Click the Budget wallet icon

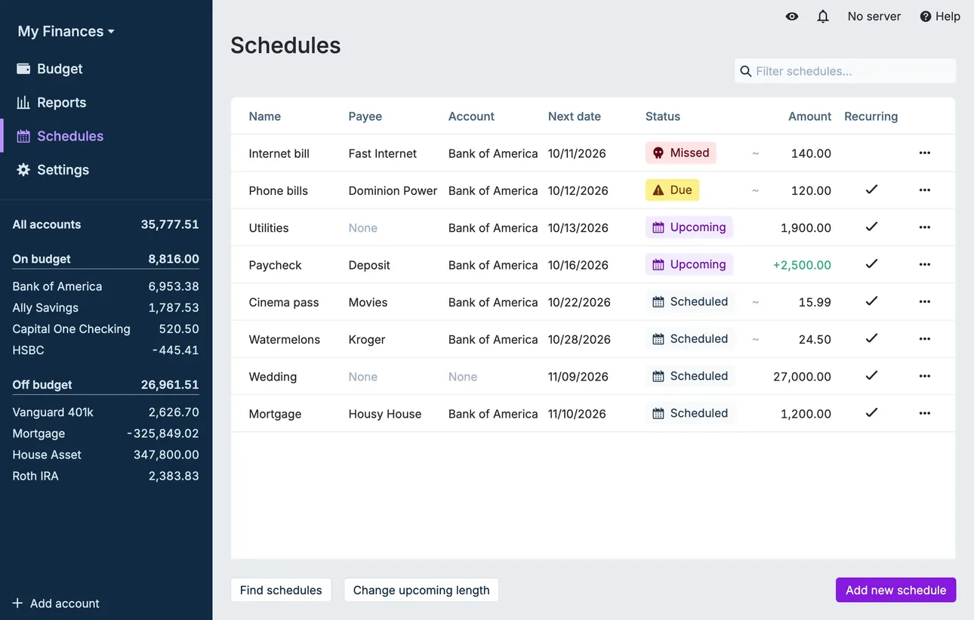click(23, 69)
